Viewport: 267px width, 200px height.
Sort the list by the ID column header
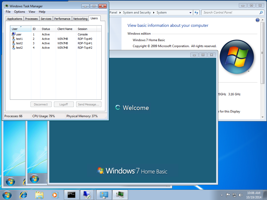tap(35, 29)
